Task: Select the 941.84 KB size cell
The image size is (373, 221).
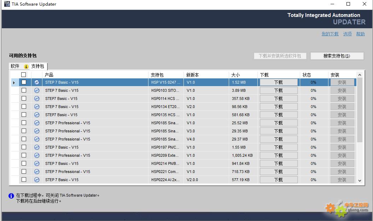Action: point(243,163)
